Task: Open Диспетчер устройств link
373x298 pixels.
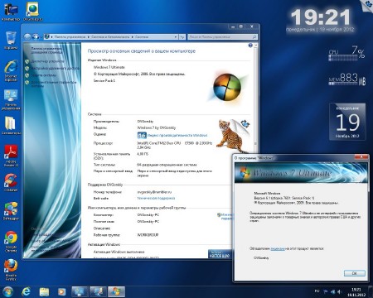Action: click(47, 61)
